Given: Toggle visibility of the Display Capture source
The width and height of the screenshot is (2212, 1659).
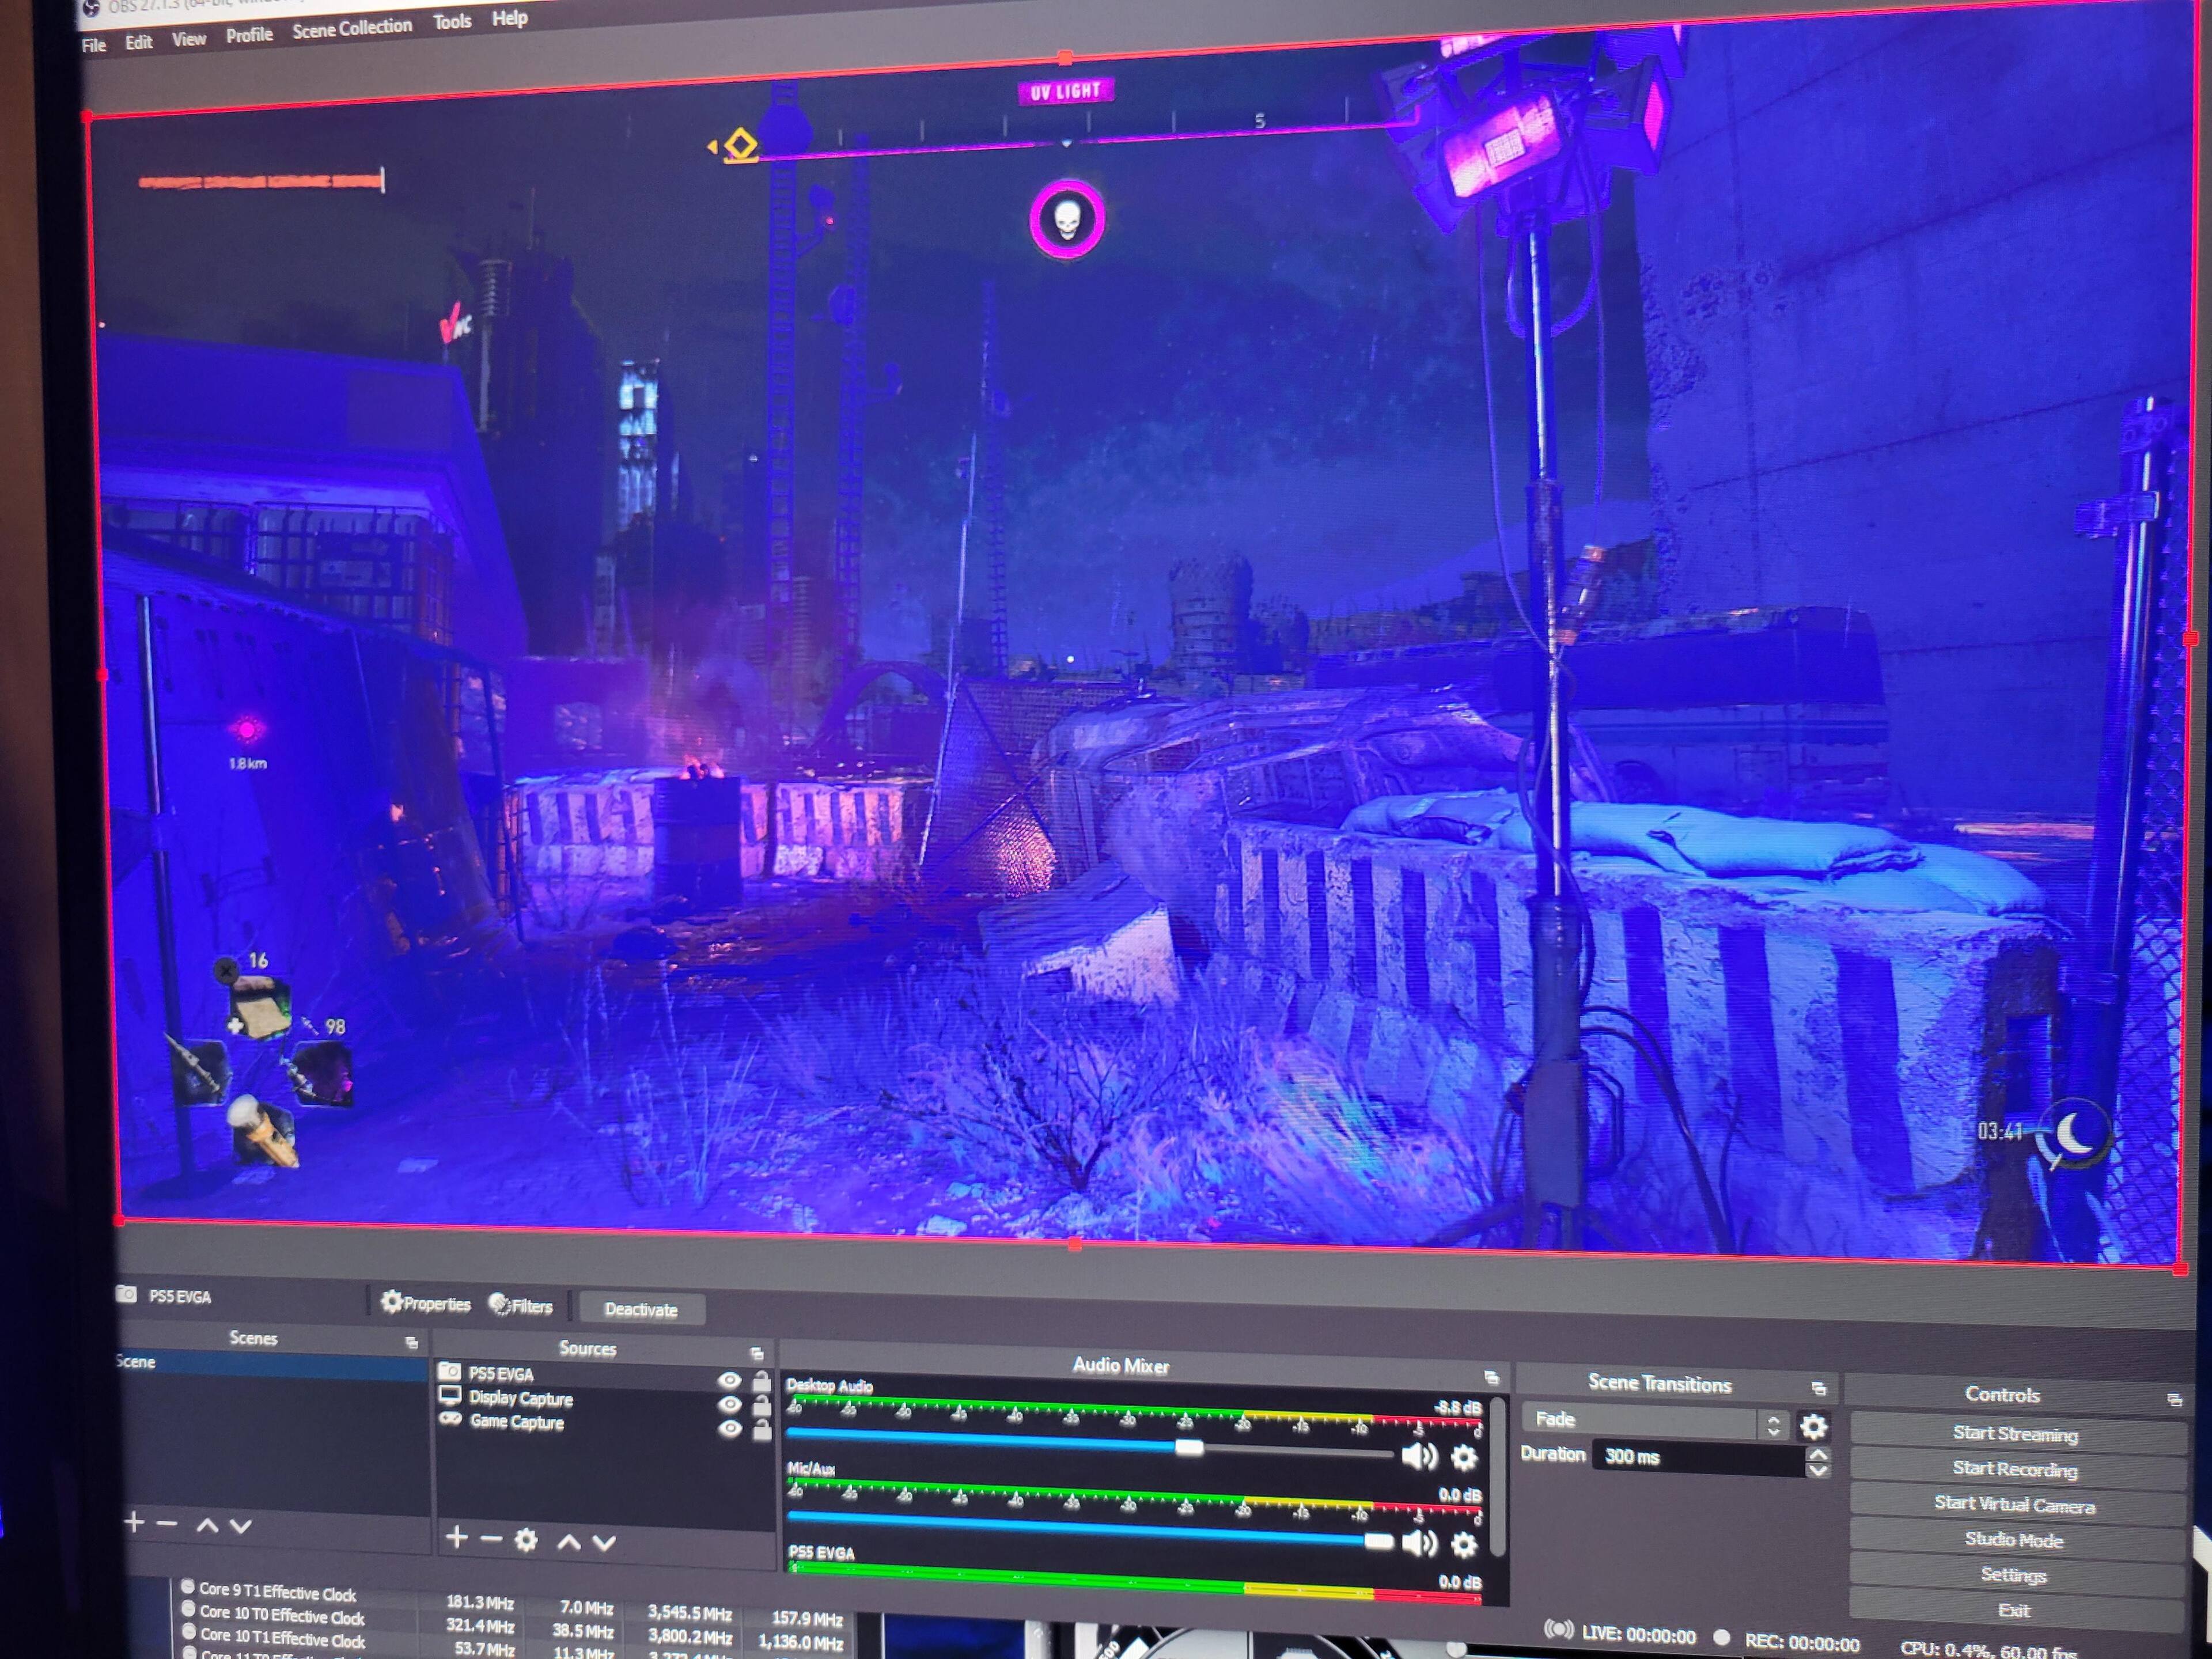Looking at the screenshot, I should pyautogui.click(x=730, y=1404).
